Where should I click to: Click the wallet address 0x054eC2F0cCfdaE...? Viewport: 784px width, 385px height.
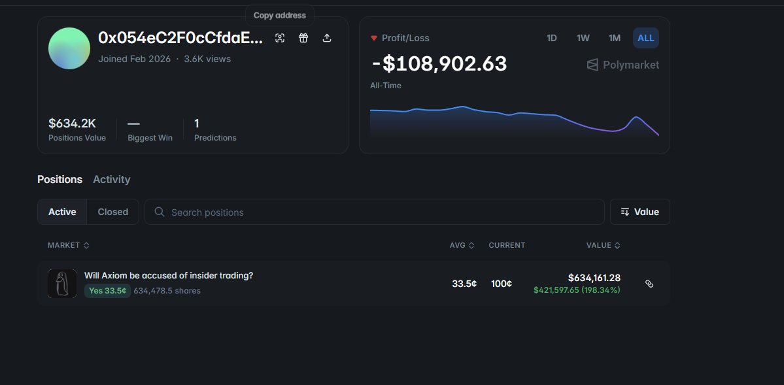click(x=180, y=38)
